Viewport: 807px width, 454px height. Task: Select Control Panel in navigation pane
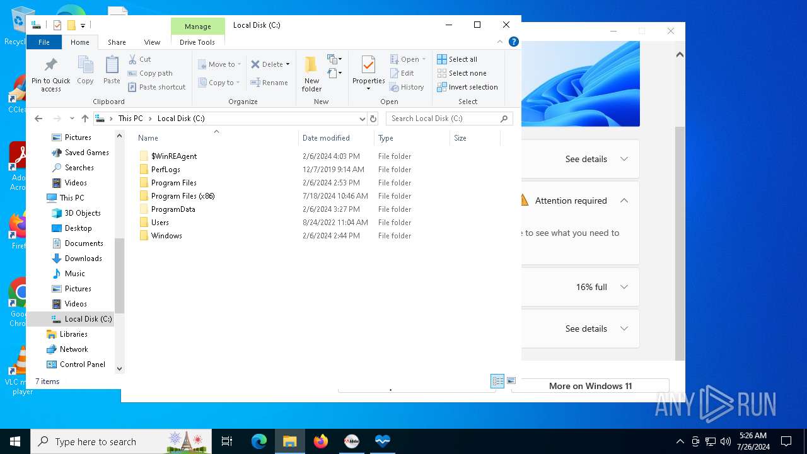point(82,364)
